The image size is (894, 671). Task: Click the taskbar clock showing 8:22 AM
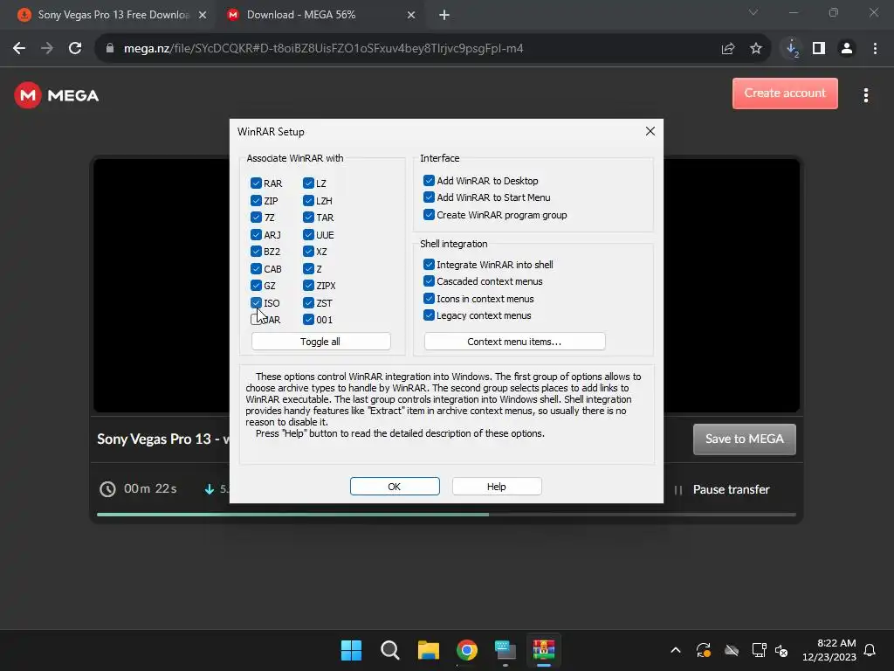click(829, 650)
